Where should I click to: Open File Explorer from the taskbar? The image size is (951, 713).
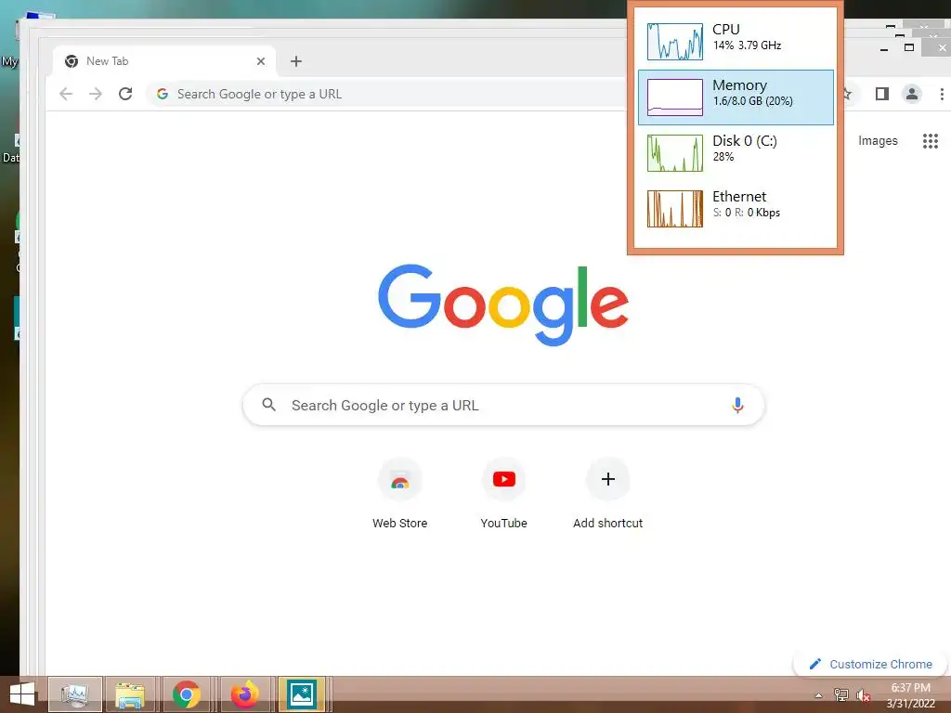coord(130,694)
